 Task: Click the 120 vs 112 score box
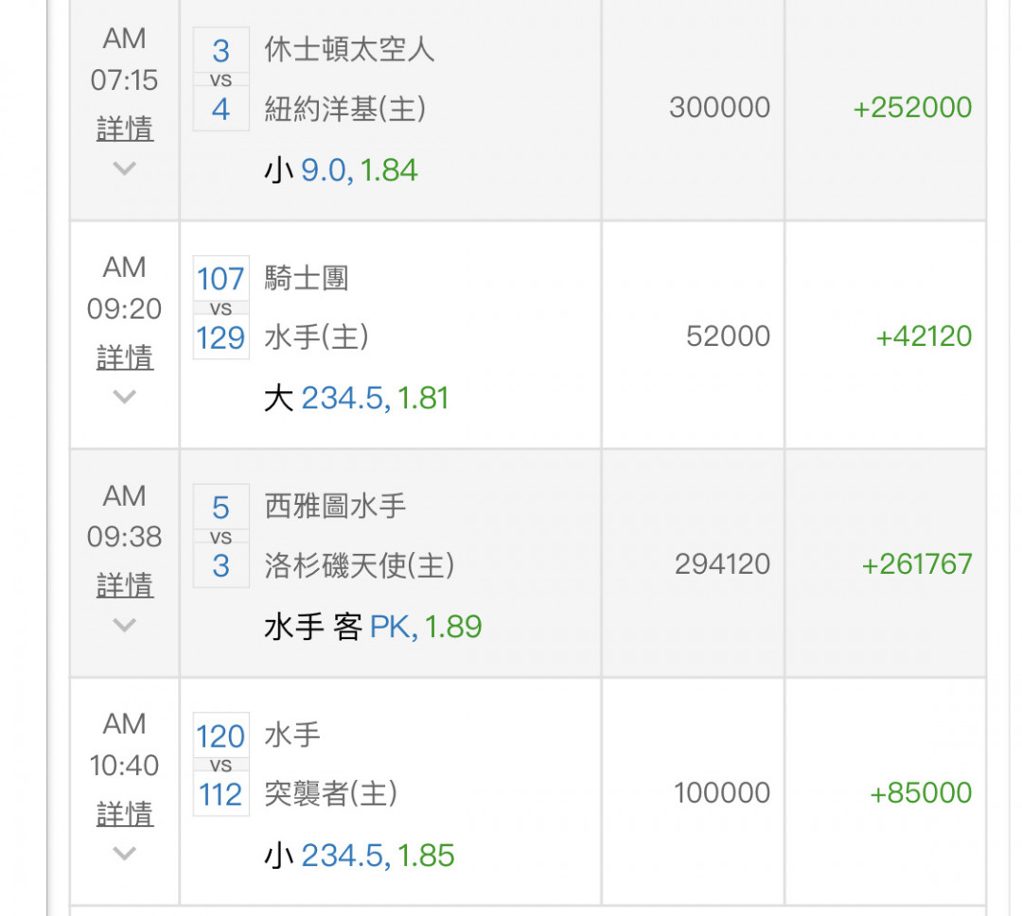tap(220, 765)
